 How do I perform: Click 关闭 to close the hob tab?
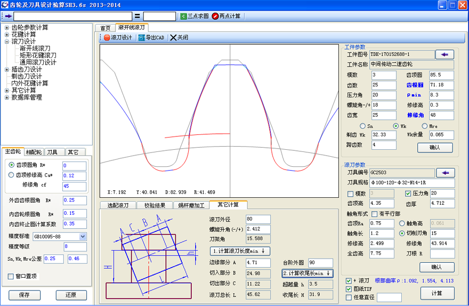[179, 37]
